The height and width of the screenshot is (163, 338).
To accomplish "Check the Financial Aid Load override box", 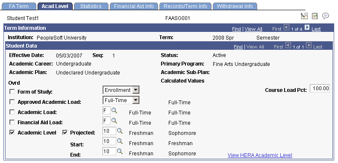I will tap(12, 123).
